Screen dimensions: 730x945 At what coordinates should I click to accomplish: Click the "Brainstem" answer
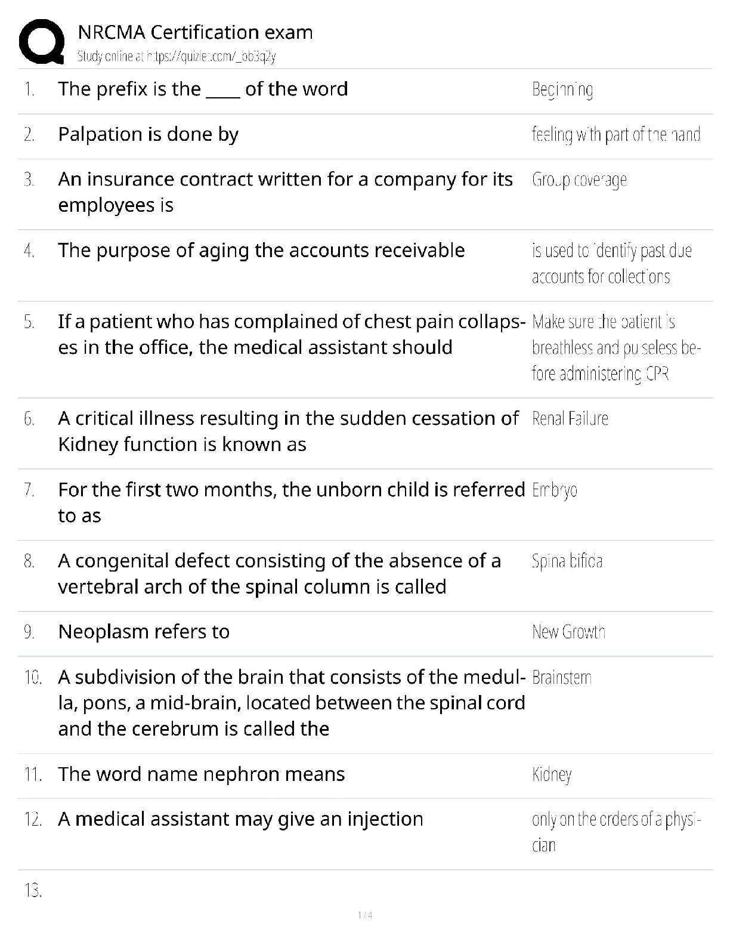coord(561,678)
